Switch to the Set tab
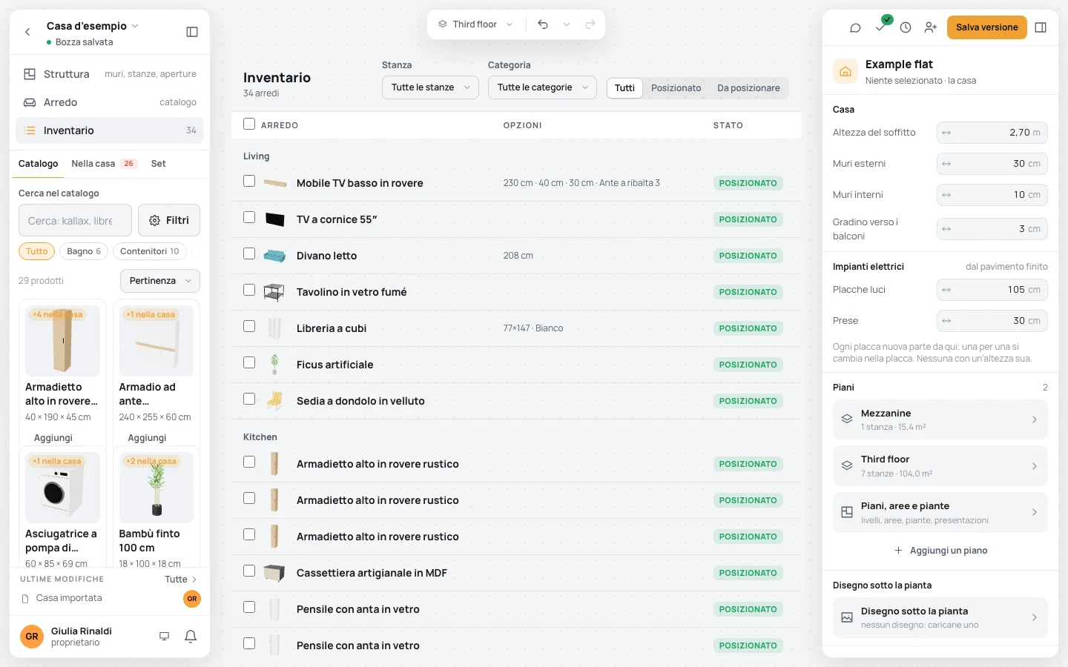The height and width of the screenshot is (667, 1068). [x=158, y=164]
